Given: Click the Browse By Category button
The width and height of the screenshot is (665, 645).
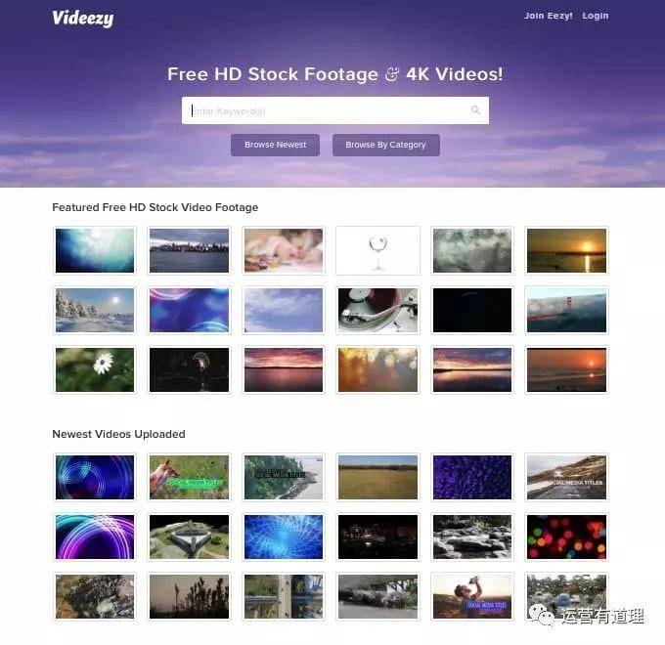Looking at the screenshot, I should 386,145.
